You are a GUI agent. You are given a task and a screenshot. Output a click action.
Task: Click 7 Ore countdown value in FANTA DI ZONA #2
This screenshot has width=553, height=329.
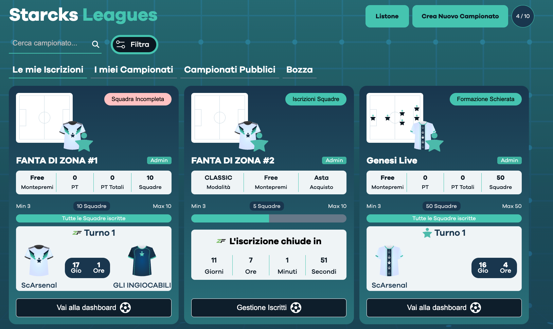point(251,266)
